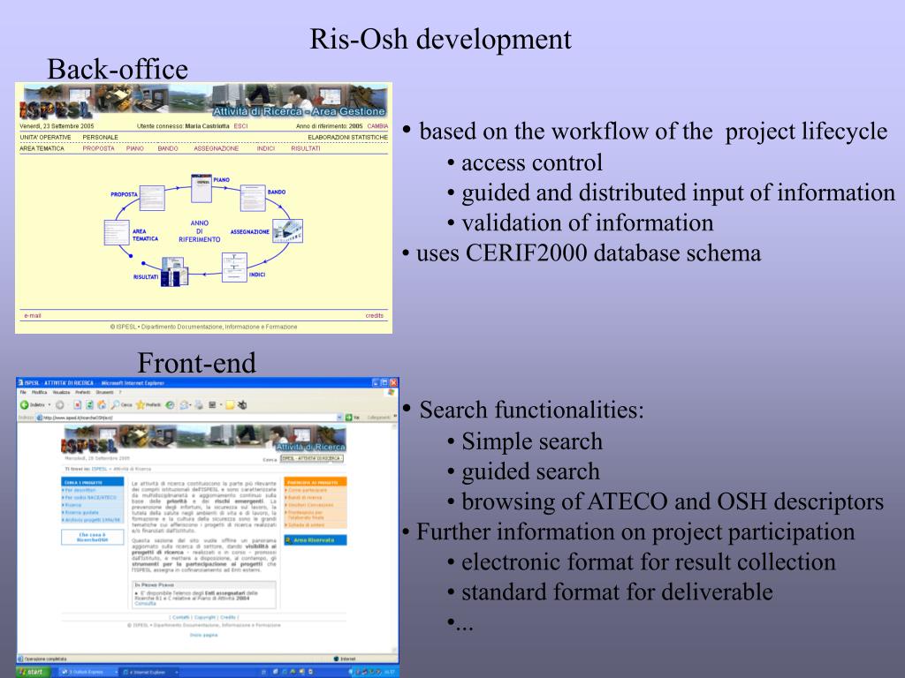Click the PIANO tab in back-office nav
The width and height of the screenshot is (905, 678).
(x=135, y=148)
